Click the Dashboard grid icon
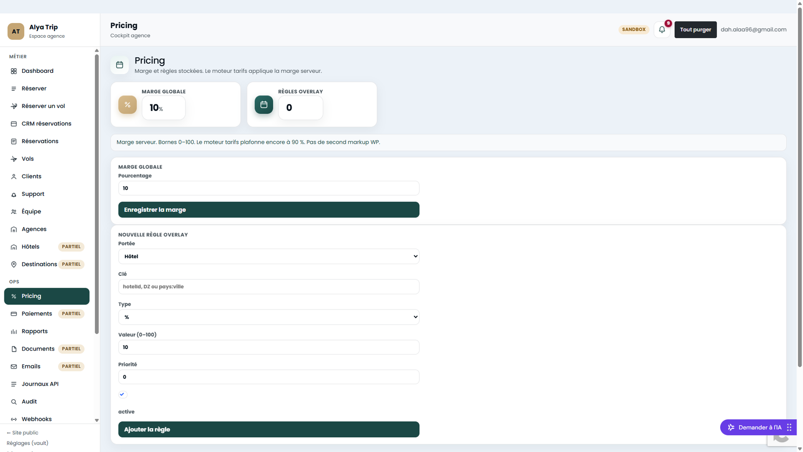The height and width of the screenshot is (452, 803). pos(14,71)
